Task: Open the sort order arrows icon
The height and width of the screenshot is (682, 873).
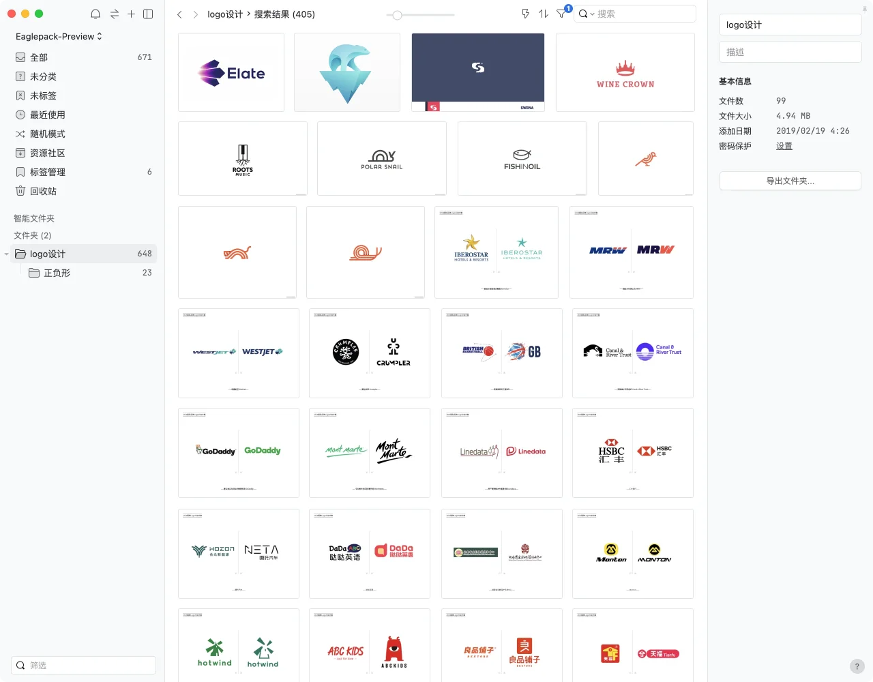Action: click(x=544, y=14)
